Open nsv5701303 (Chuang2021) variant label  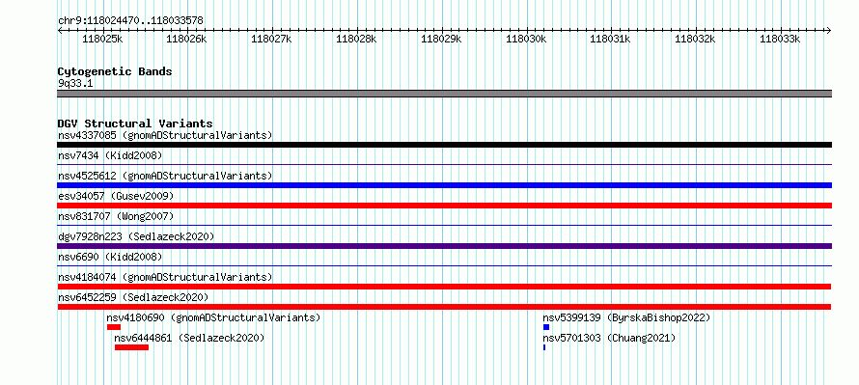click(x=609, y=338)
